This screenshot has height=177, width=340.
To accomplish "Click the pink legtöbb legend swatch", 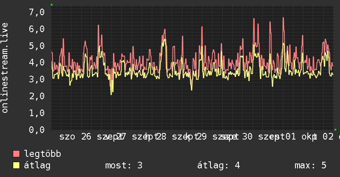I will [16, 154].
